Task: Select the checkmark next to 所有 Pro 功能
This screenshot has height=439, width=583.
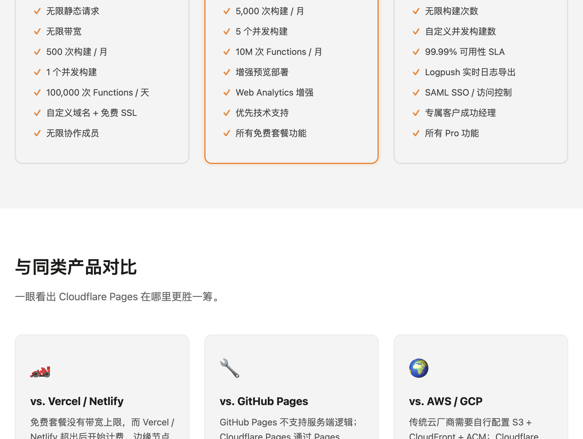Action: (416, 133)
